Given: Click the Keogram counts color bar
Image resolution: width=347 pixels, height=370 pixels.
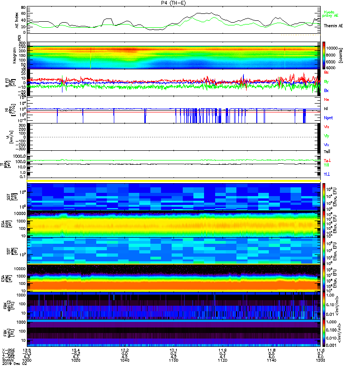Looking at the screenshot, I should coord(324,55).
